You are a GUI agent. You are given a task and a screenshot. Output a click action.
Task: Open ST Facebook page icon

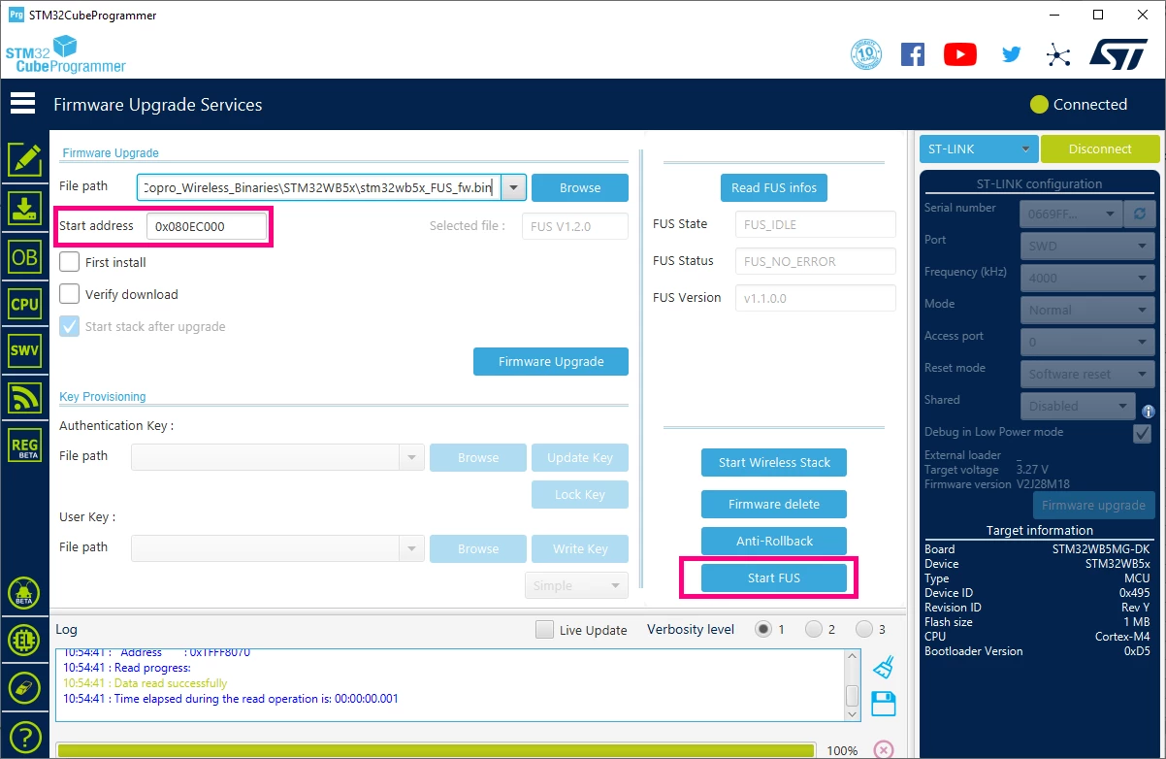click(913, 53)
